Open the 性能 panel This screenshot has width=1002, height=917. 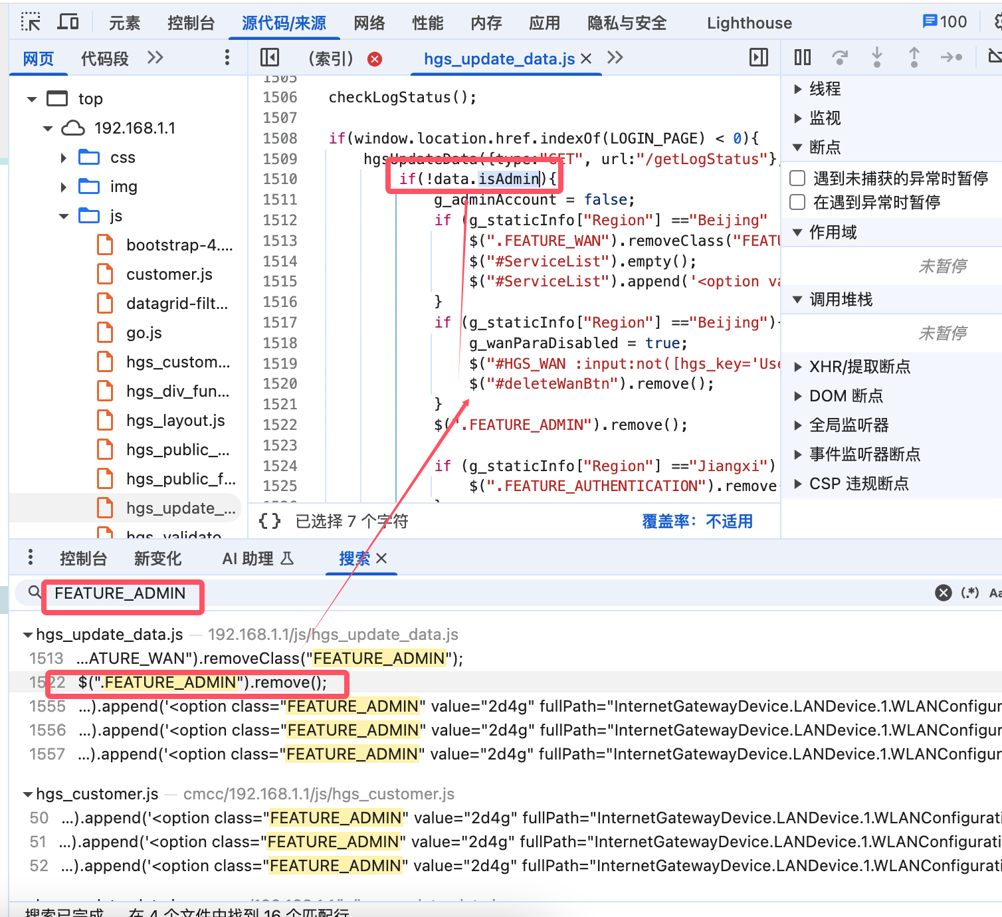(x=428, y=23)
